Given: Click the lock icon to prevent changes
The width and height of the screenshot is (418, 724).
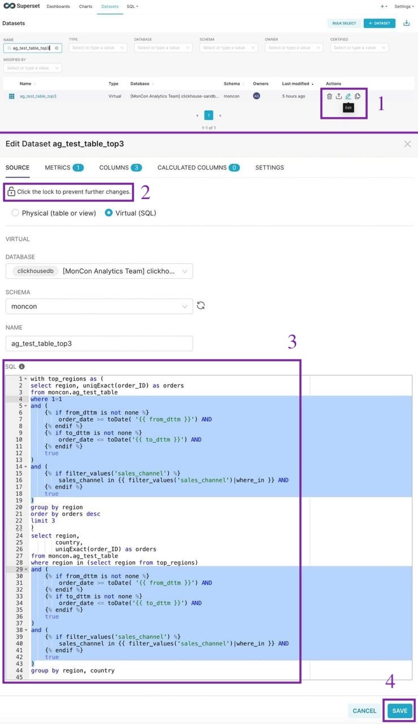Looking at the screenshot, I should pyautogui.click(x=11, y=192).
